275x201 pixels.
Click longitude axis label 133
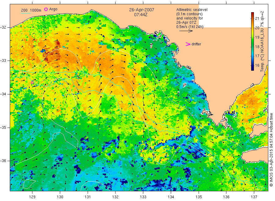tap(143, 197)
